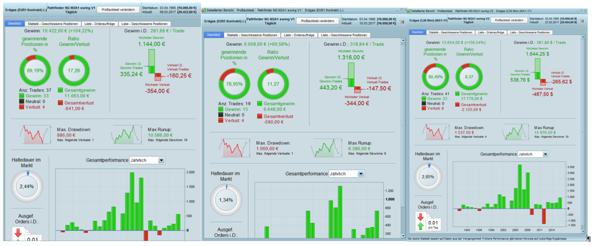Click the candlestick app icon in middle window's title bar
This screenshot has height=246, width=594.
tap(204, 10)
